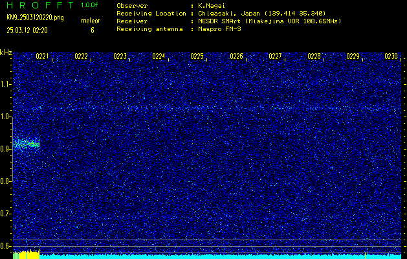Image resolution: width=407 pixels, height=259 pixels.
Task: Click the version label 1.00f
Action: coord(89,5)
